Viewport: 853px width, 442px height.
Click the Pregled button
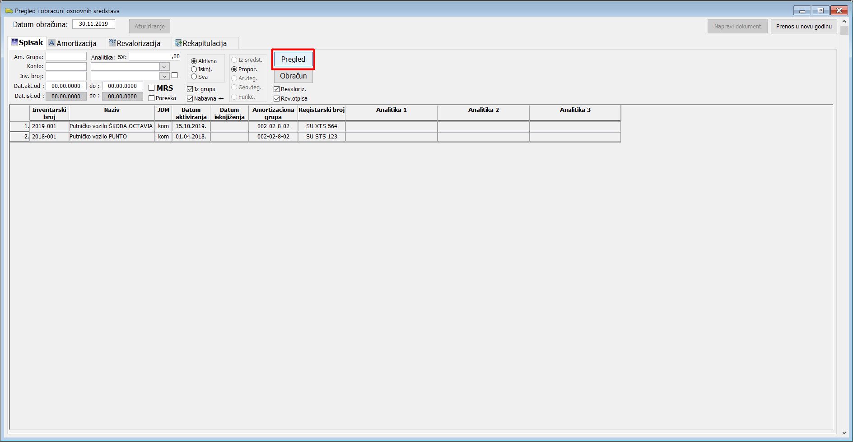pos(293,60)
